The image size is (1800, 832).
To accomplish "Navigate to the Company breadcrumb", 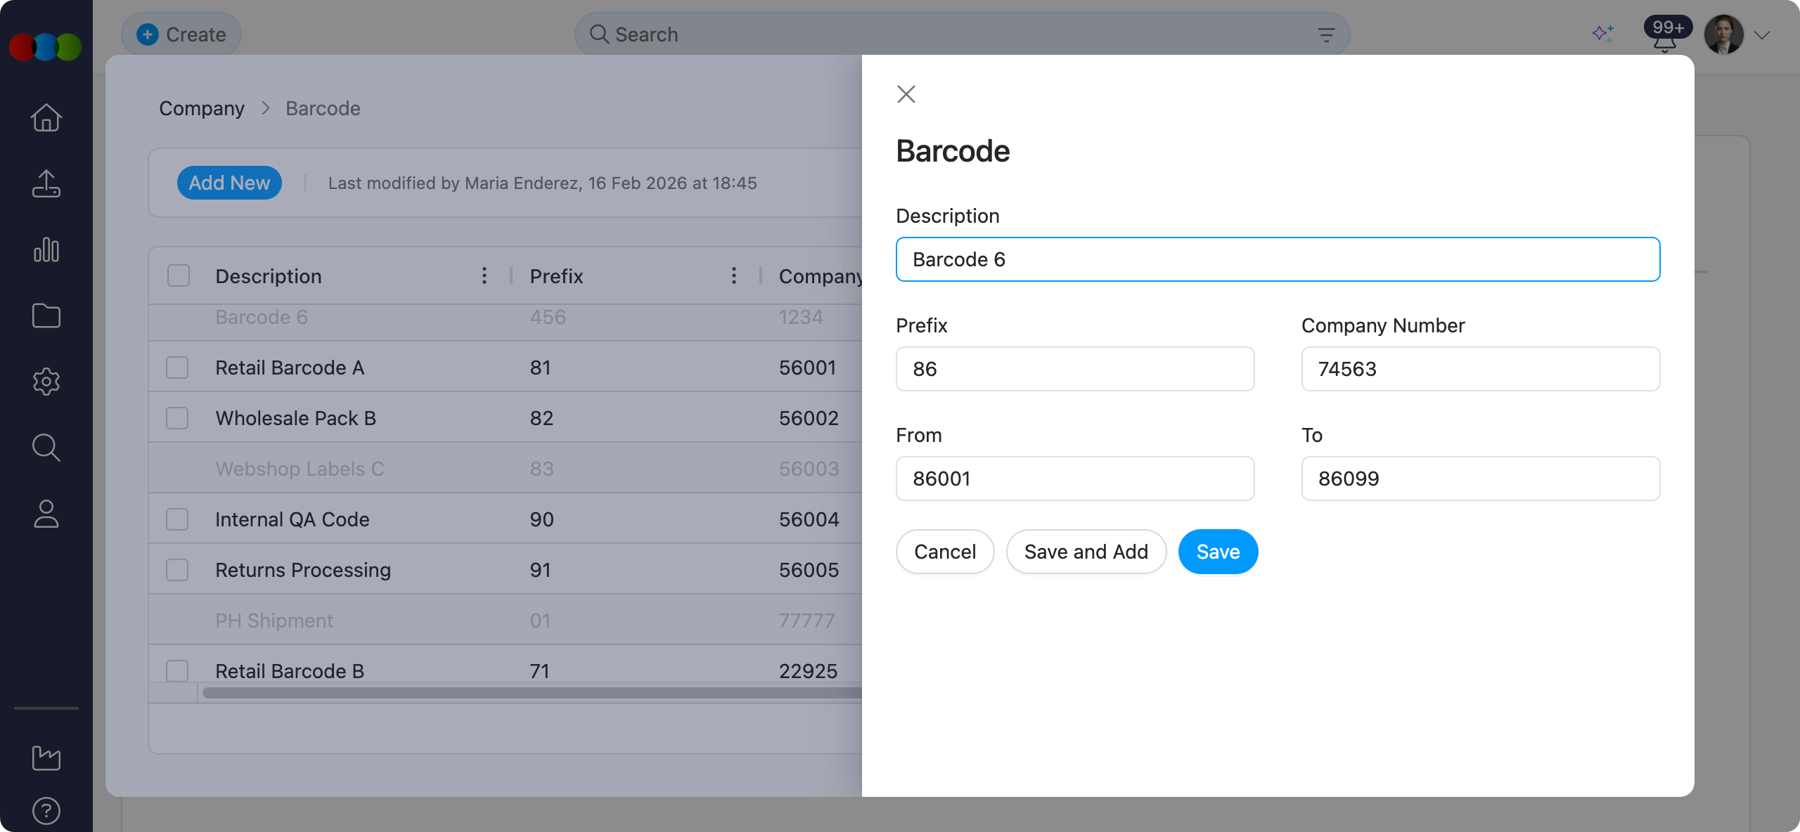I will [202, 108].
